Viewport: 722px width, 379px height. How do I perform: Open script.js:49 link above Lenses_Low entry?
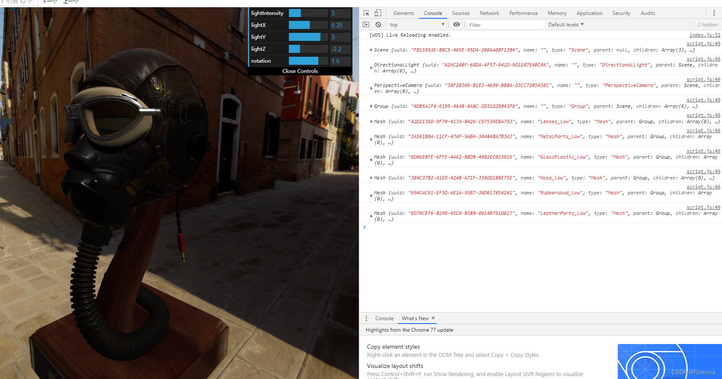coord(703,115)
